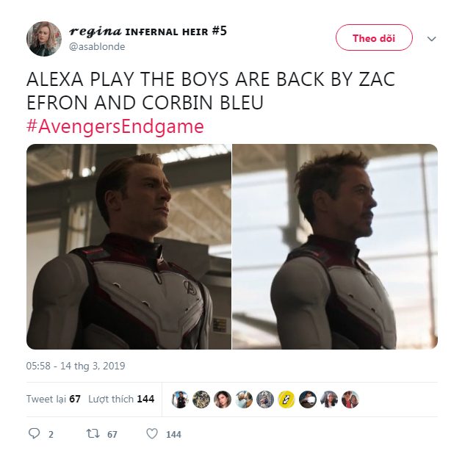
Task: Show the Lượt thích 144 likes list
Action: (121, 399)
